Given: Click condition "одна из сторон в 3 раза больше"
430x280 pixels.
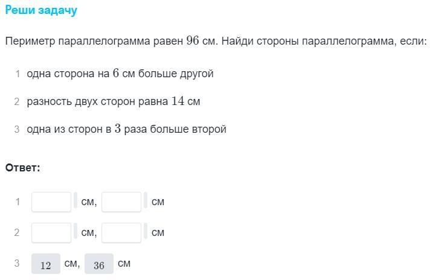Looking at the screenshot, I should click(x=126, y=129).
